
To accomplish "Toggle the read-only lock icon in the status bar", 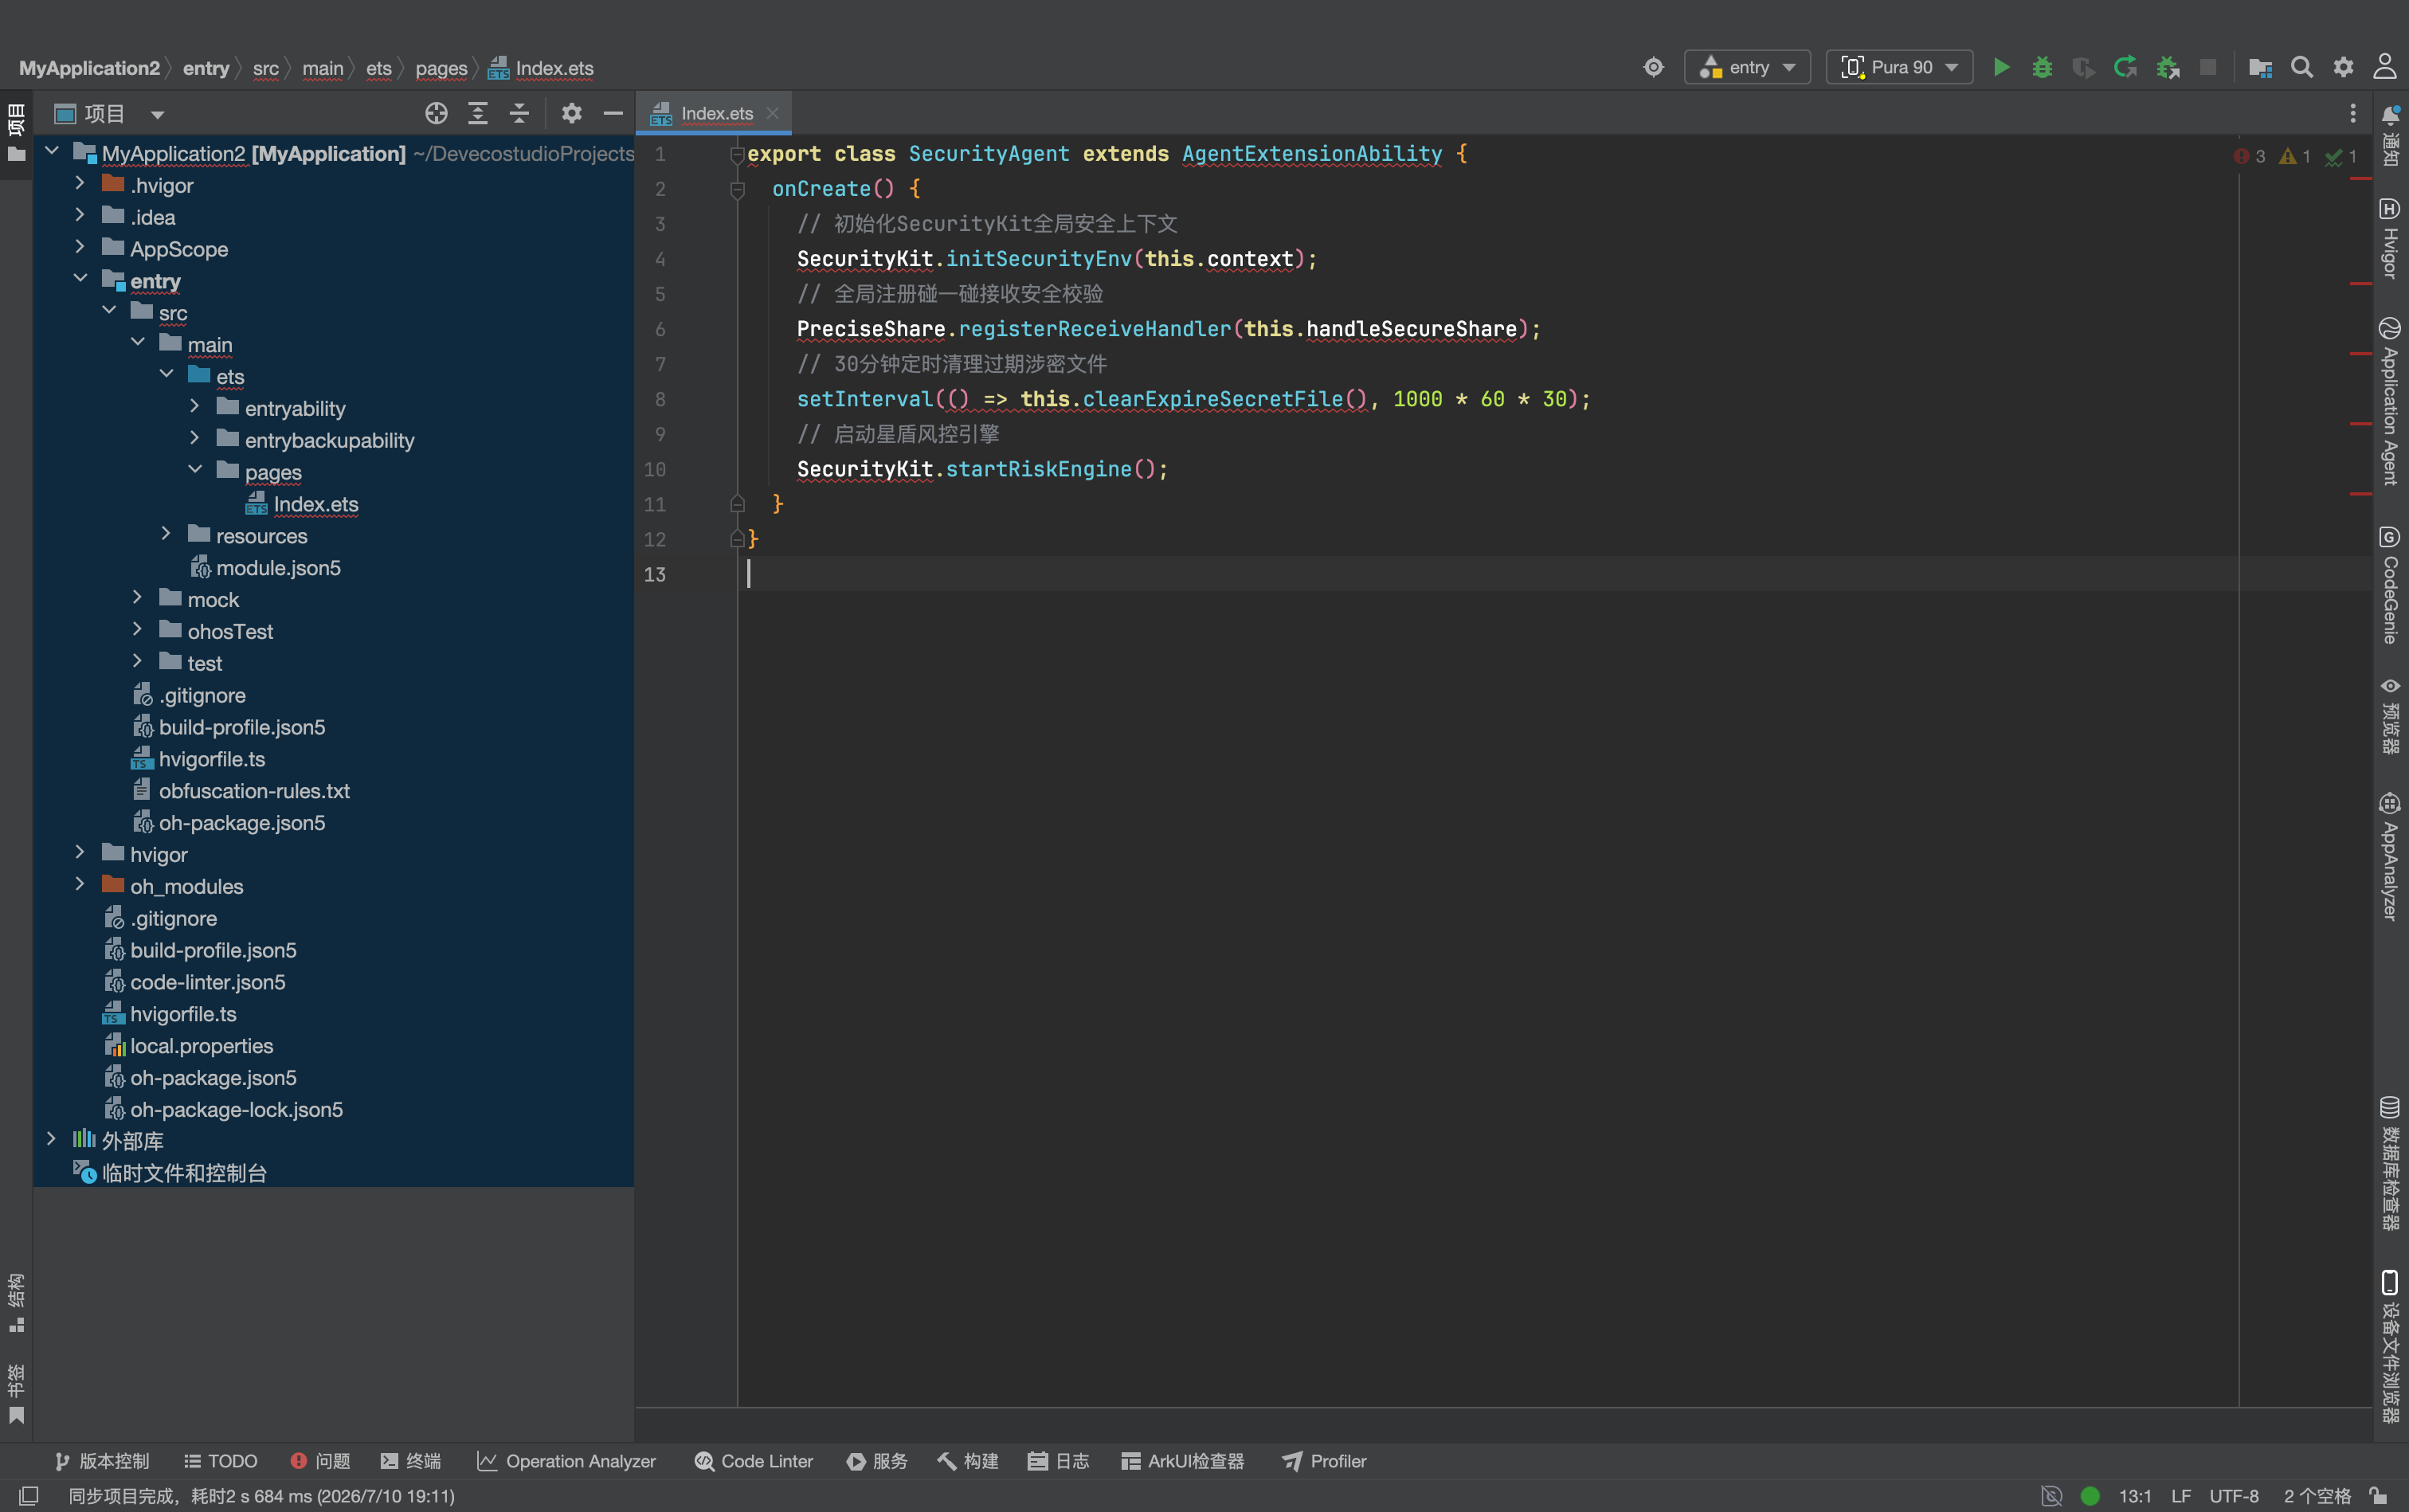I will point(2379,1496).
